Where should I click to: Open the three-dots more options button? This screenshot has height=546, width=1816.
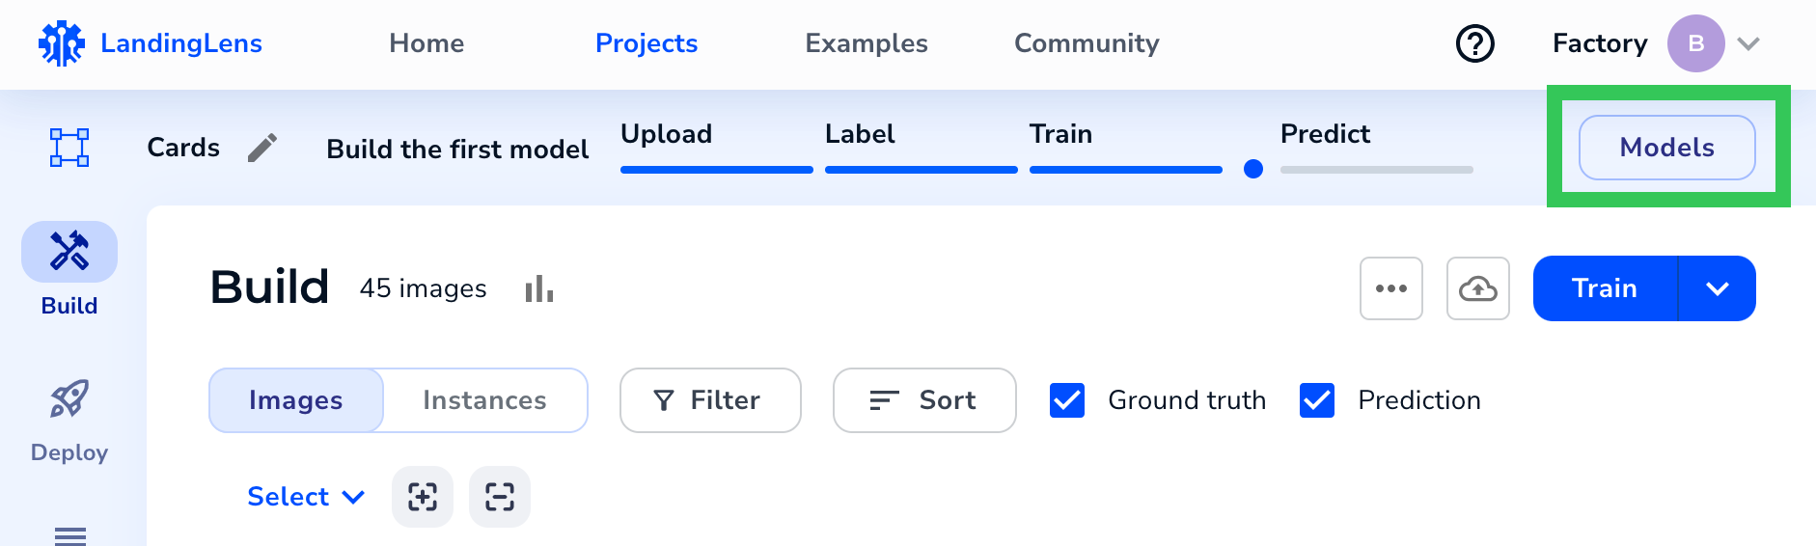pos(1390,288)
